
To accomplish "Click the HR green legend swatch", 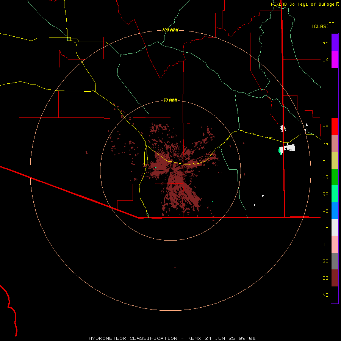I will click(335, 177).
